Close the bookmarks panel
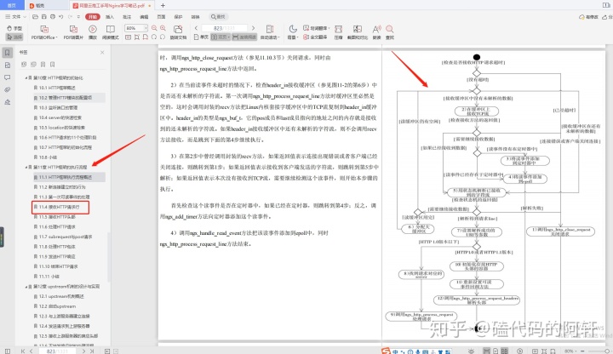This screenshot has height=354, width=613. pyautogui.click(x=102, y=53)
